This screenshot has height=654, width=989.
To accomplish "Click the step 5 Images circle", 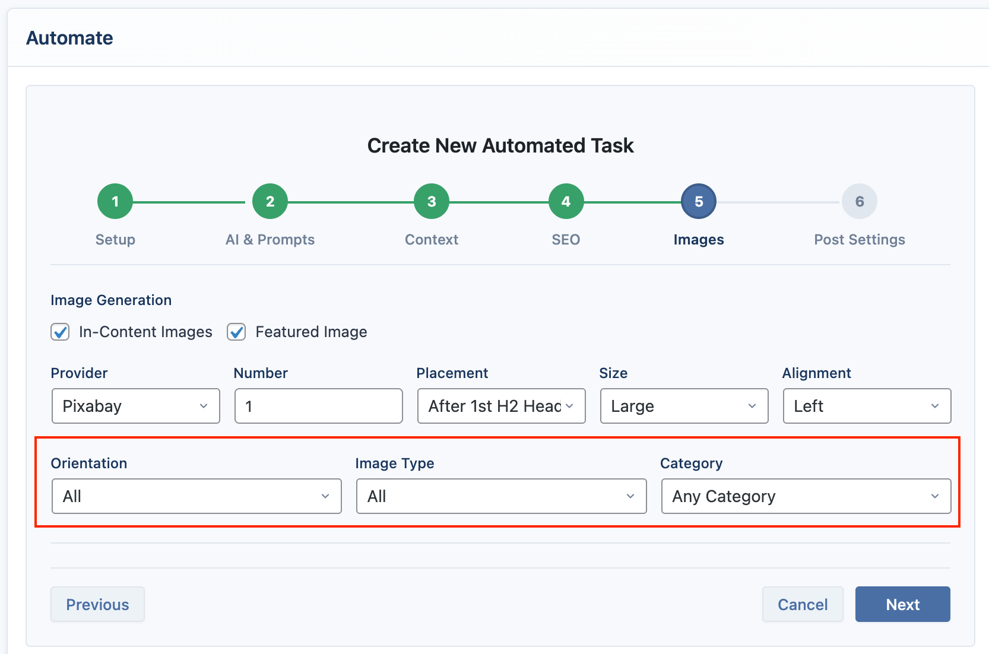I will coord(699,202).
